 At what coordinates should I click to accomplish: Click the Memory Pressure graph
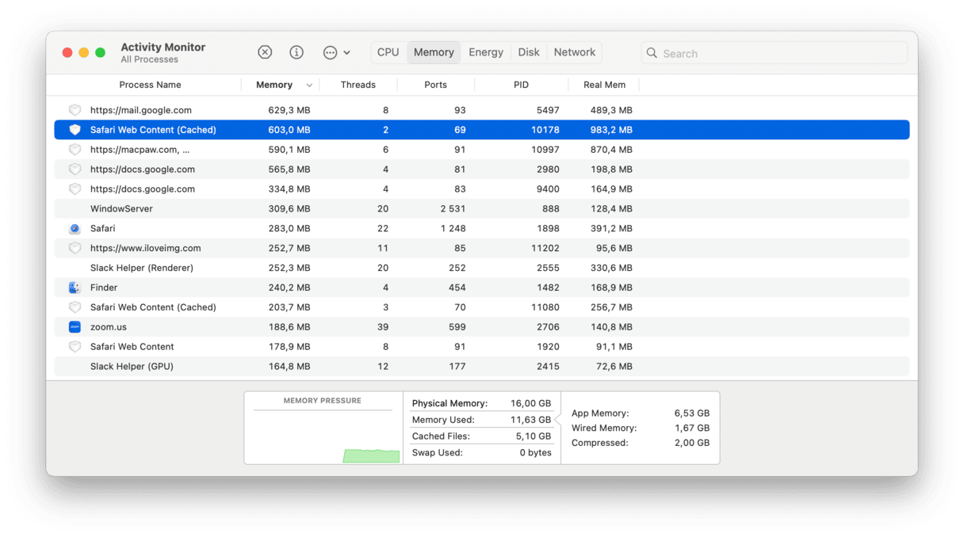[x=322, y=436]
